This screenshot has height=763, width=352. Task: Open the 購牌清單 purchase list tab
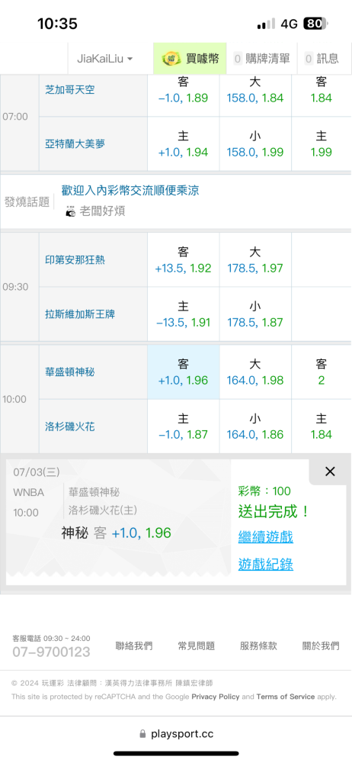[x=262, y=59]
